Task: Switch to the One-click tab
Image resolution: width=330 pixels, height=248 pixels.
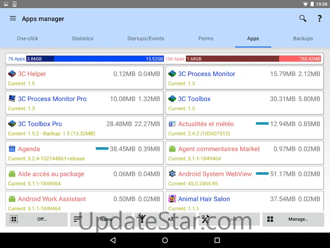Action: coord(27,39)
